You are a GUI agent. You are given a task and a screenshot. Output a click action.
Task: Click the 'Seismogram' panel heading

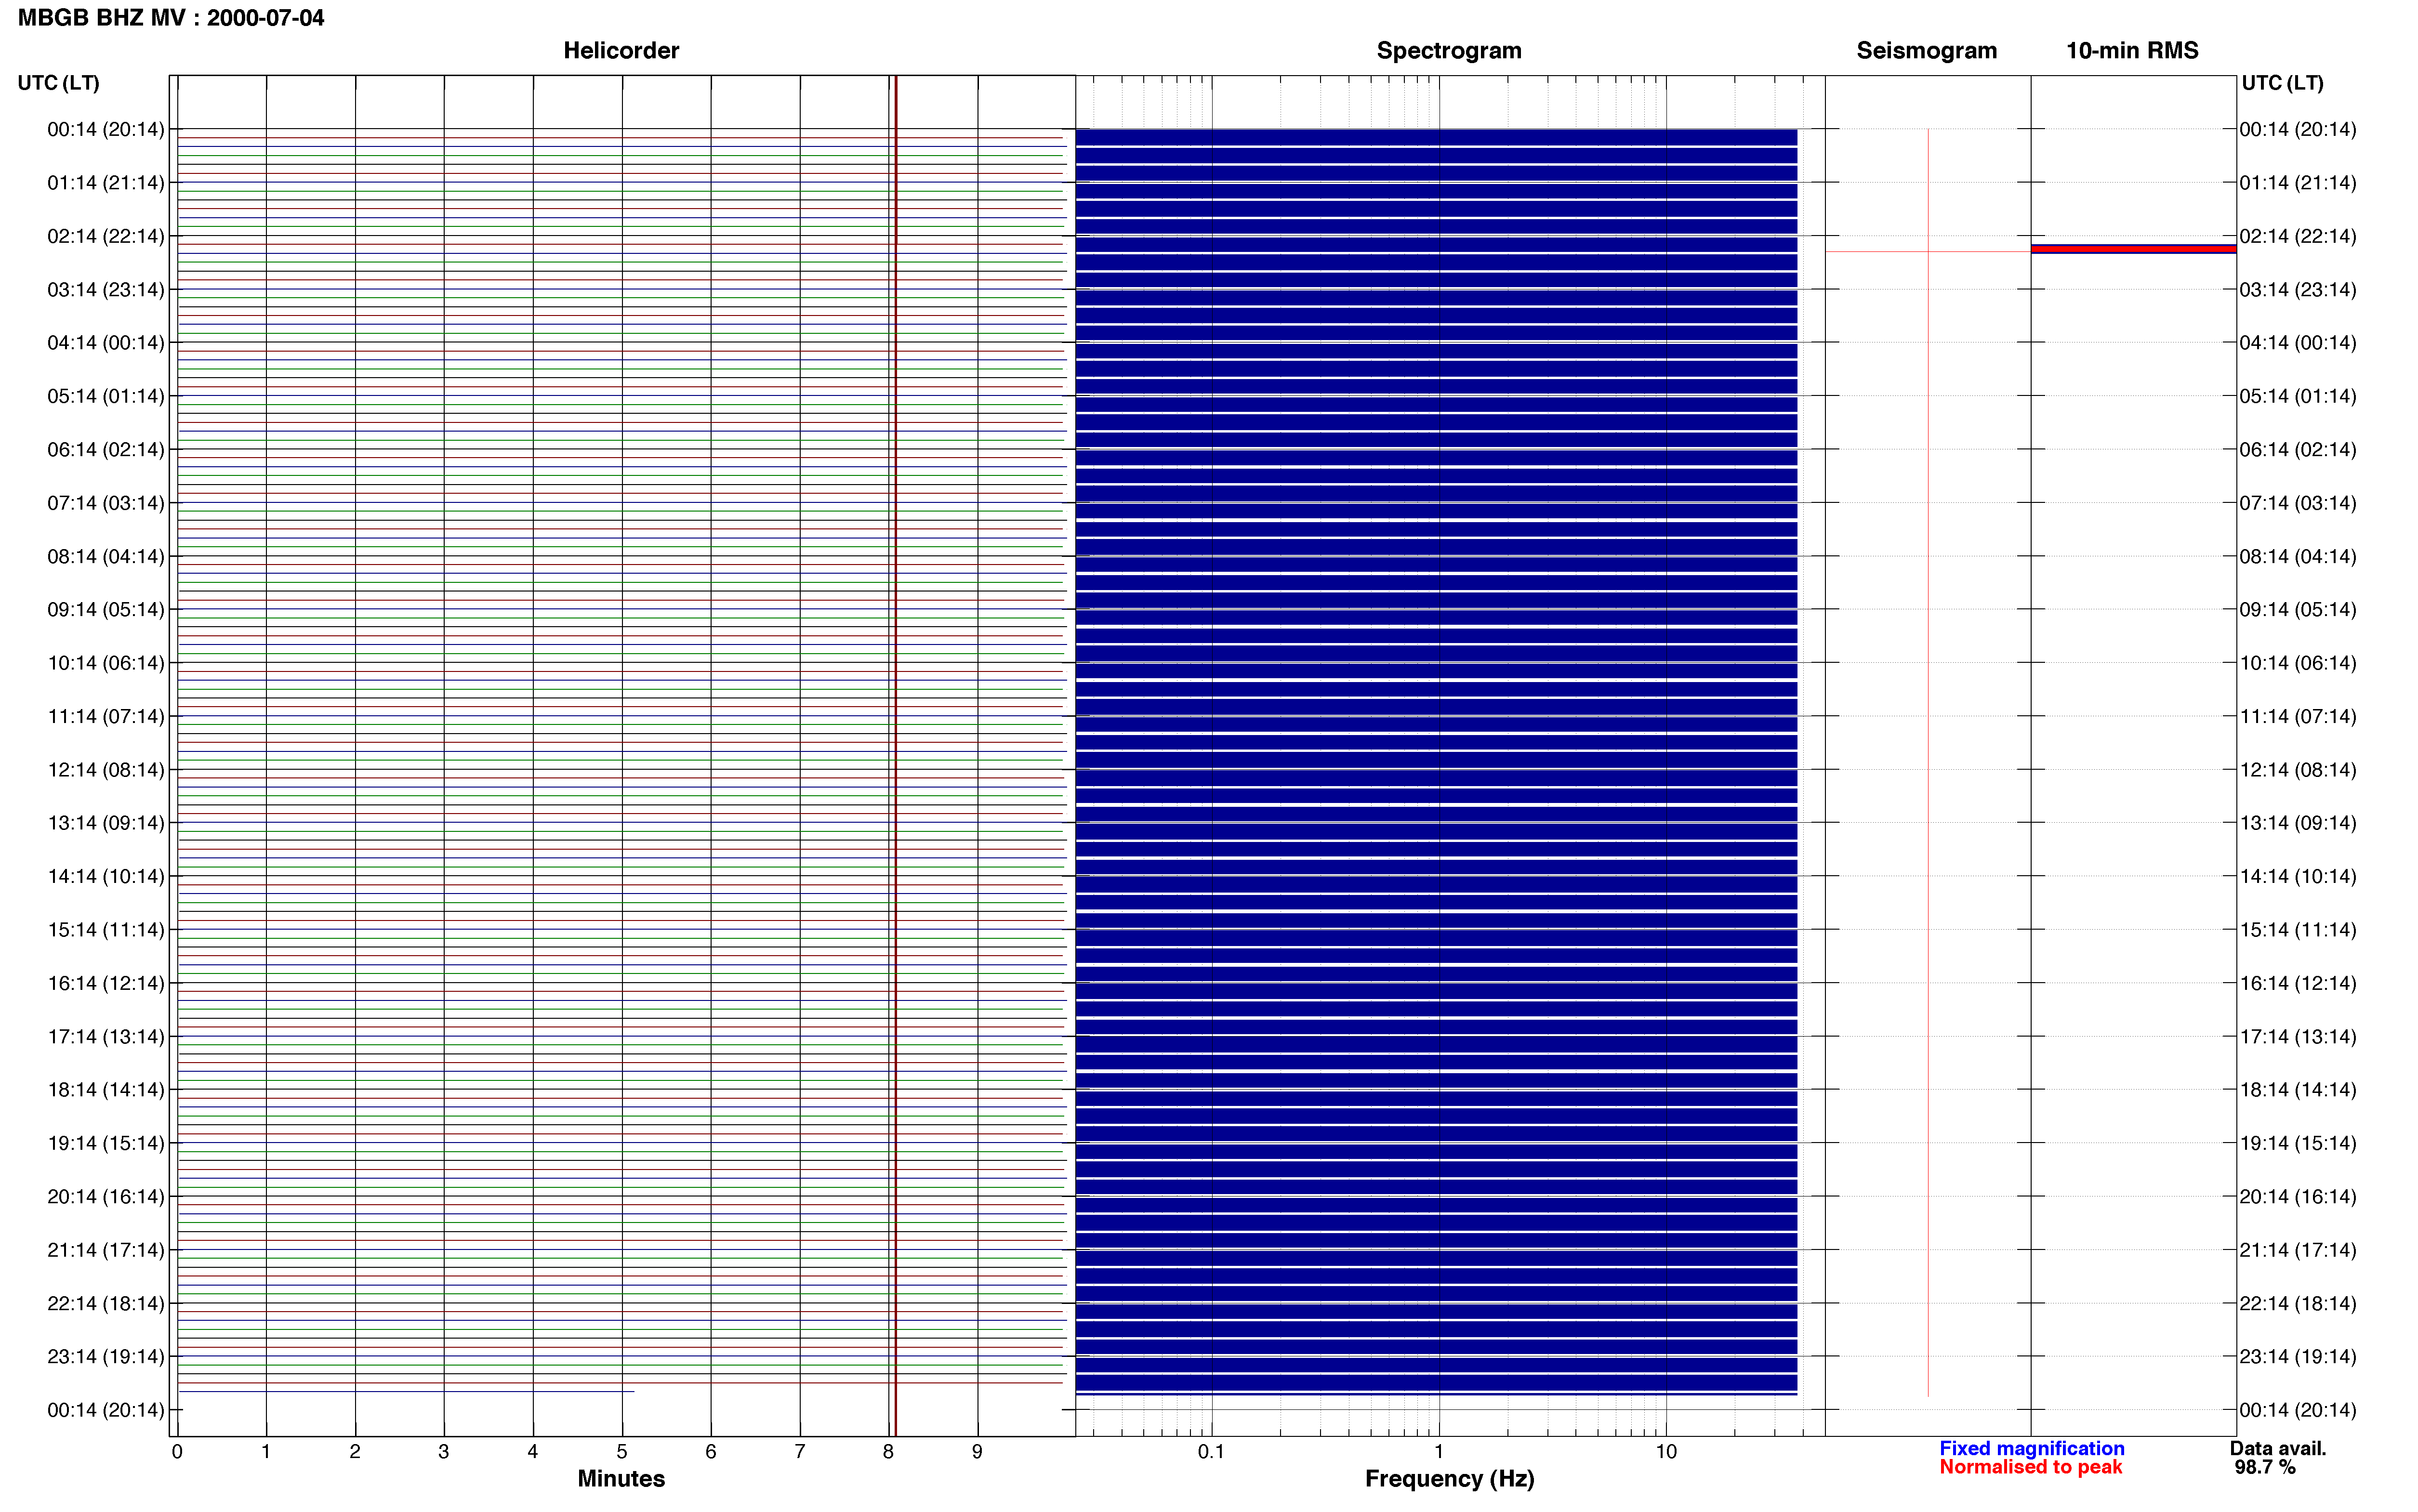click(1926, 50)
